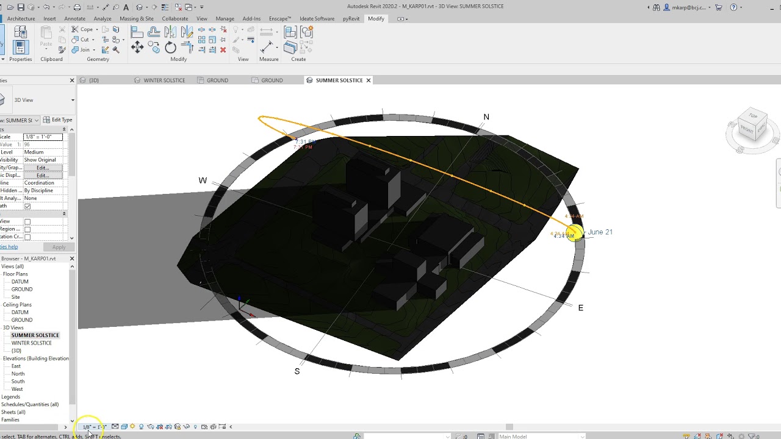Toggle Crop View in view control bar
781x439 pixels.
pos(159,427)
